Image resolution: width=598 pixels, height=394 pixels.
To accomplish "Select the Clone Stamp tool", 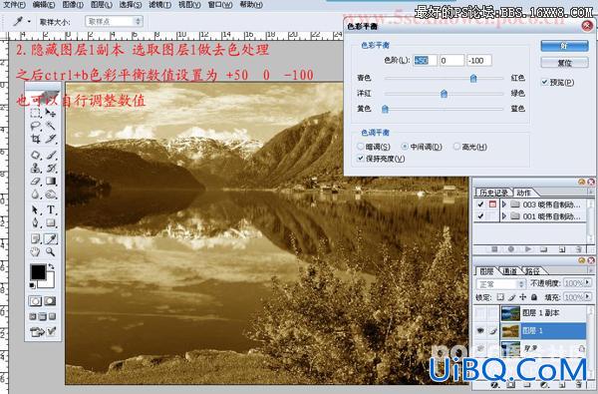I will (36, 168).
